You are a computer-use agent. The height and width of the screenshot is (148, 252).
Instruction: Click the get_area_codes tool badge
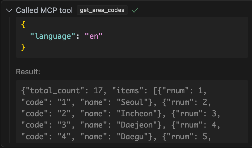click(x=102, y=10)
